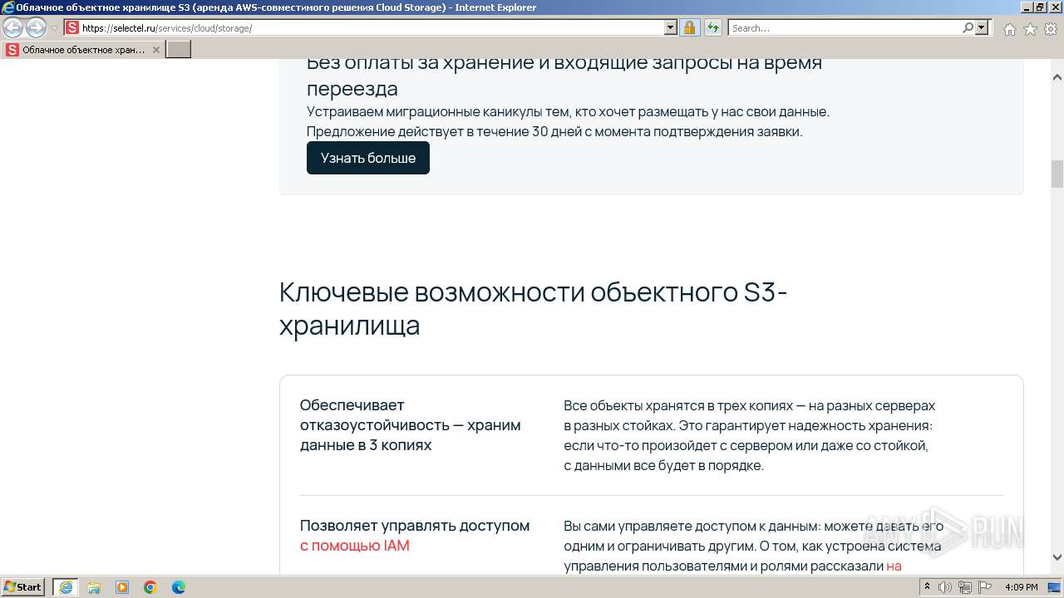The image size is (1064, 598).
Task: Open the Action Center flag icon
Action: tap(984, 587)
